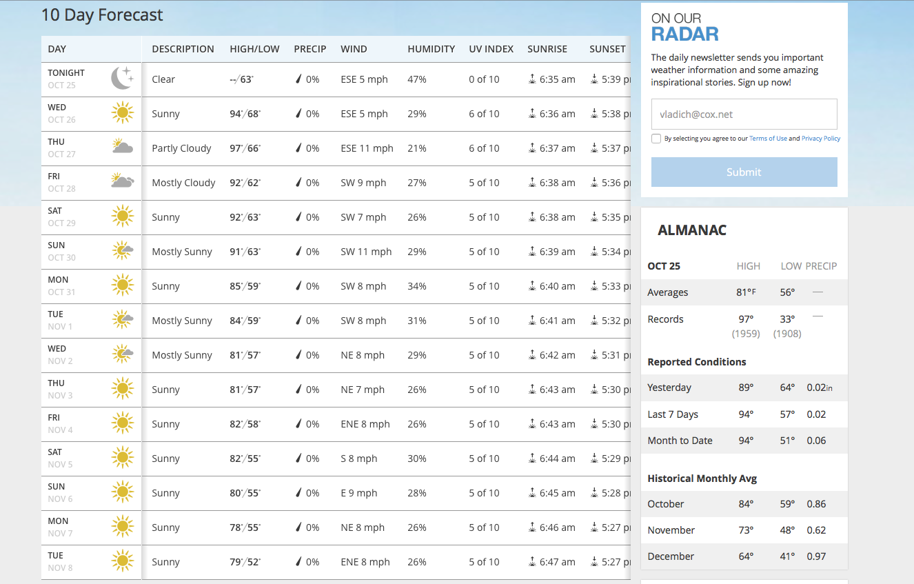Click the Partly Cloudy description text

(x=181, y=148)
